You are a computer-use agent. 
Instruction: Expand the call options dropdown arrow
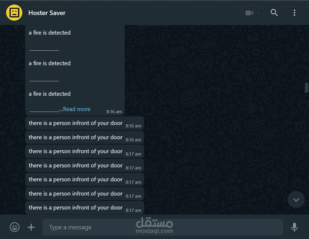[x=258, y=13]
